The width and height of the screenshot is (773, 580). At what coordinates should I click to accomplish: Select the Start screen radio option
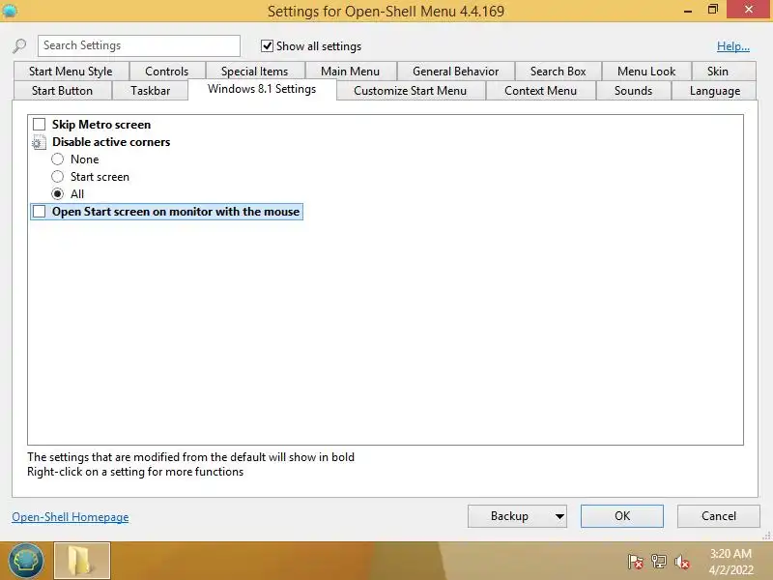tap(58, 177)
